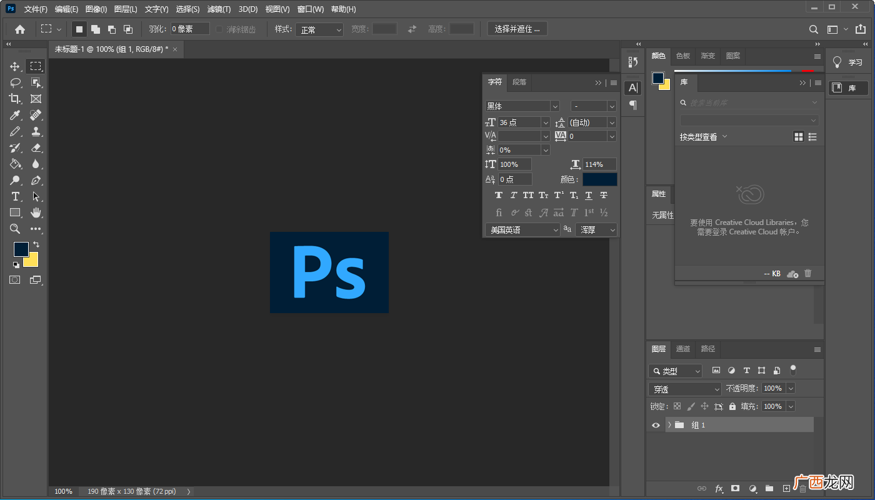Open the 窗口(W) menu
The image size is (875, 500).
[x=311, y=9]
